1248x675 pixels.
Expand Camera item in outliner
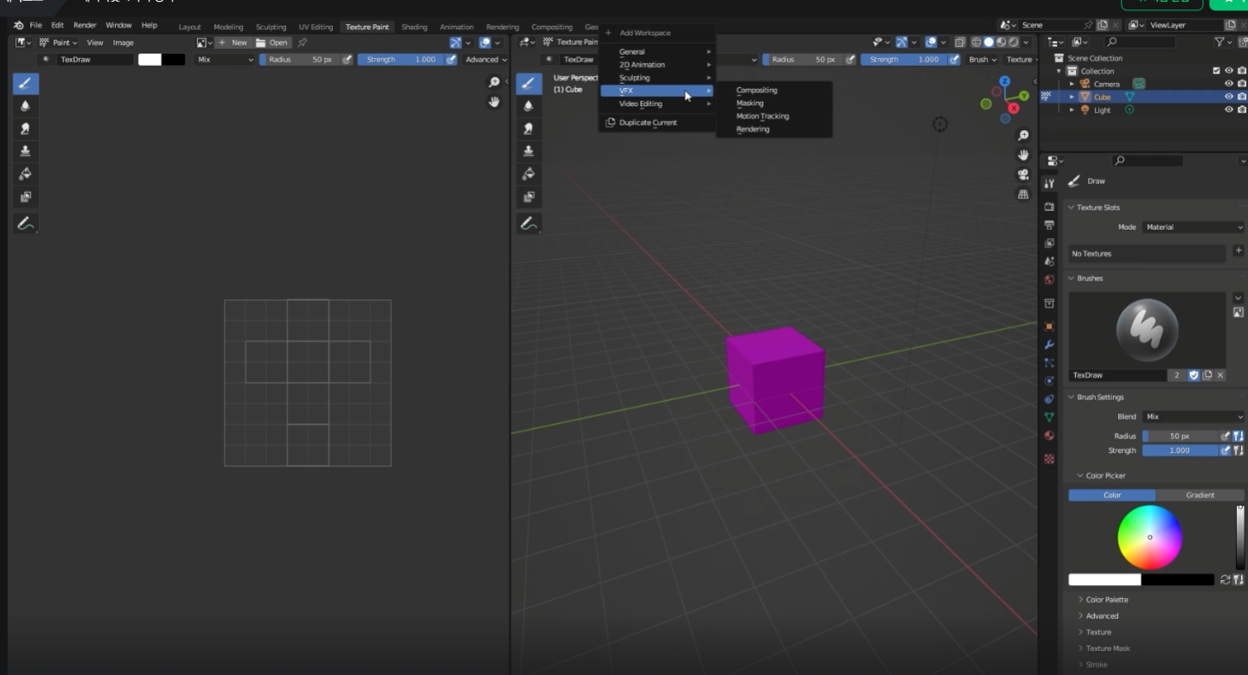tap(1072, 84)
